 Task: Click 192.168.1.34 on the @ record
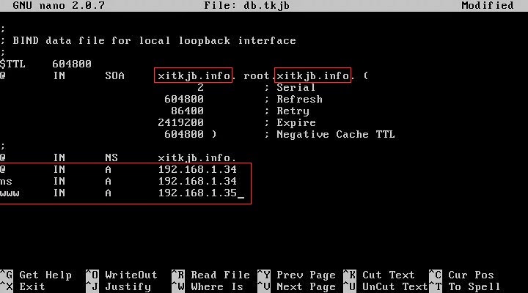pyautogui.click(x=197, y=169)
